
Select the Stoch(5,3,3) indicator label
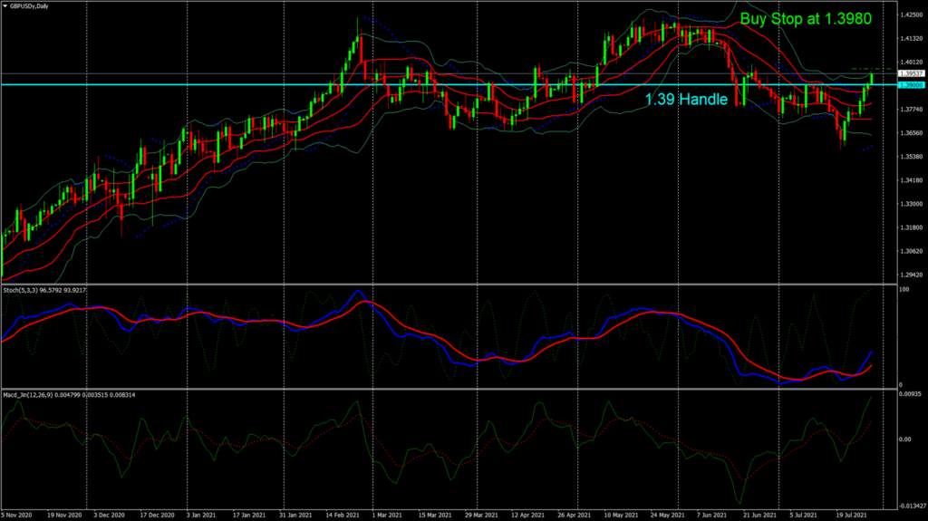tap(44, 290)
